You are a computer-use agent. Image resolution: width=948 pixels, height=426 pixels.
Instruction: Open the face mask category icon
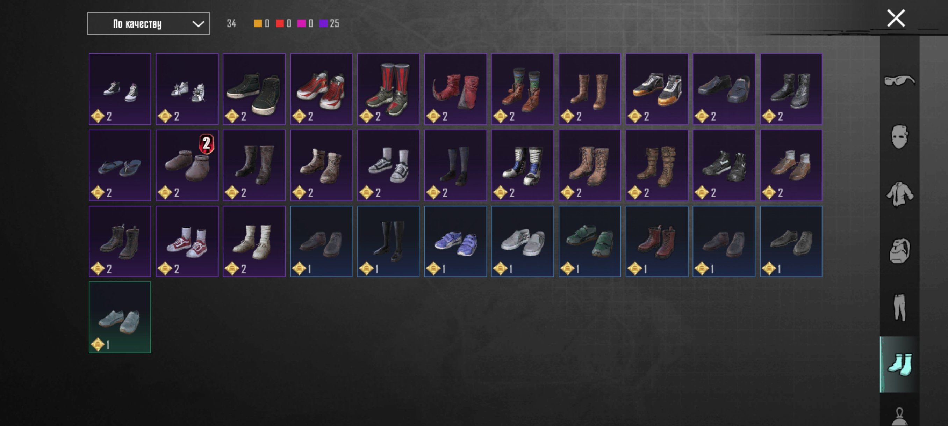coord(899,137)
